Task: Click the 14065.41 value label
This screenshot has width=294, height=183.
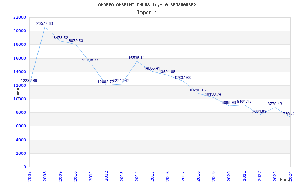Action: coord(152,68)
